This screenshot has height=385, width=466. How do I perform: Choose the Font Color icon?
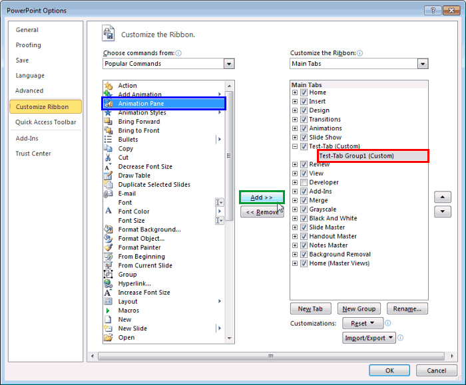click(108, 211)
